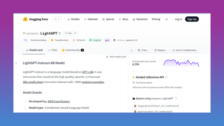
Task: Click the LightGPT-instruct-6B Model heading
Action: click(x=44, y=63)
